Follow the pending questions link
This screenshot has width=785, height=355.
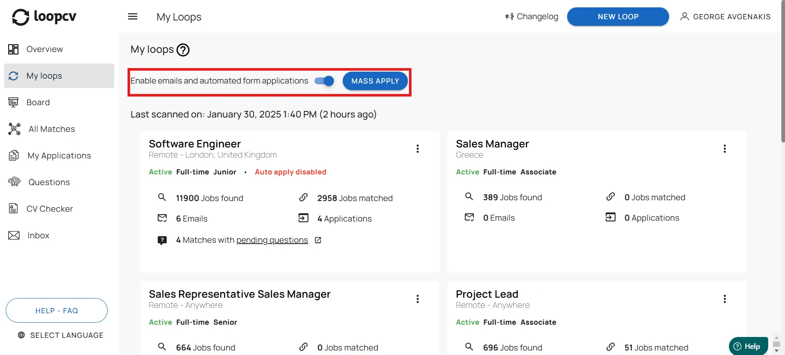point(272,240)
